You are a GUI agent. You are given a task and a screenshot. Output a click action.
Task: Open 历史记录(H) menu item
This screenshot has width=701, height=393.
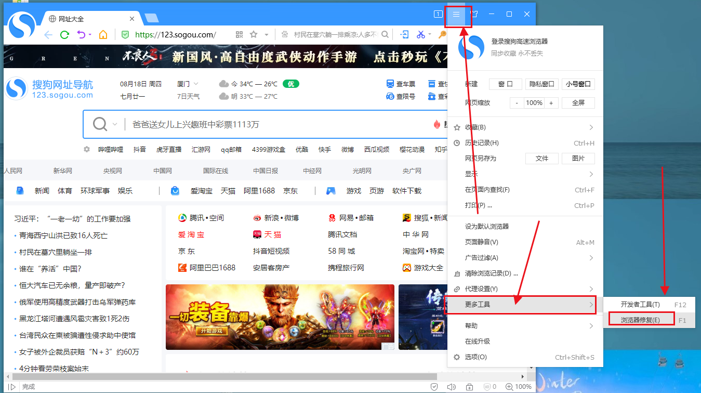pos(525,143)
